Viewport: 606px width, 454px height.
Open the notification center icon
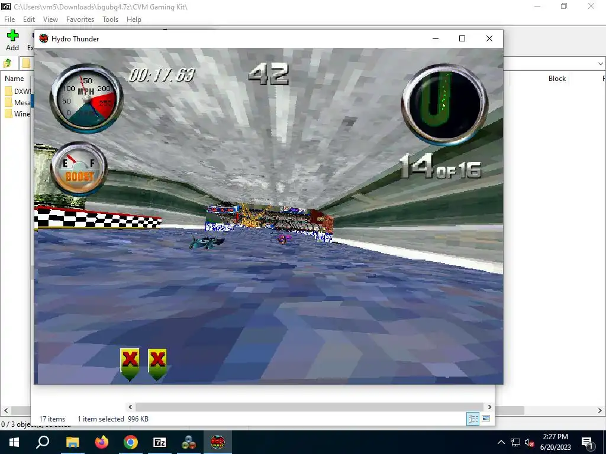[587, 442]
